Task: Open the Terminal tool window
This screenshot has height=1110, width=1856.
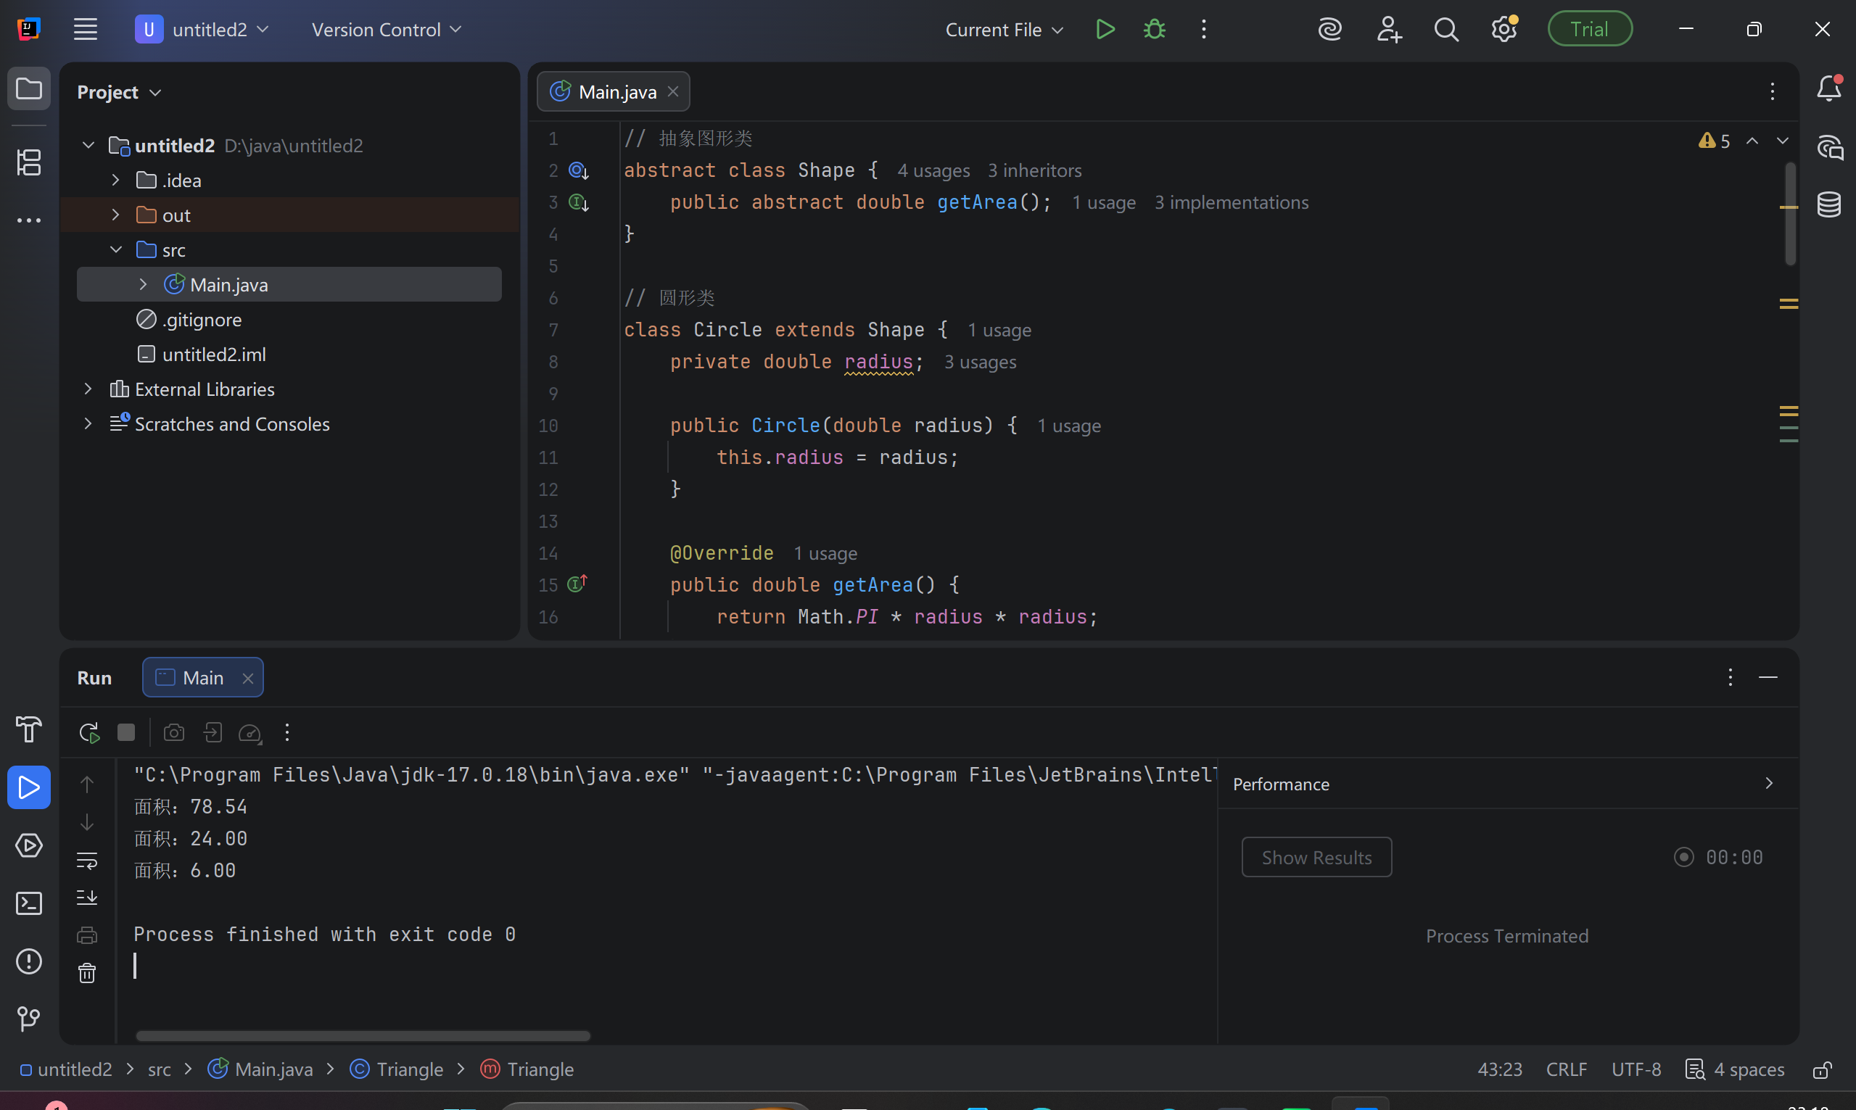Action: coord(28,903)
